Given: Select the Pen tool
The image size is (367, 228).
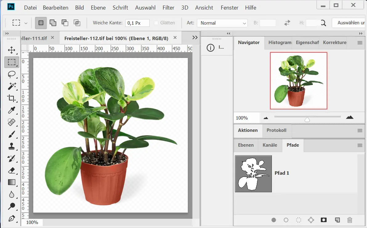Looking at the screenshot, I should 12,218.
